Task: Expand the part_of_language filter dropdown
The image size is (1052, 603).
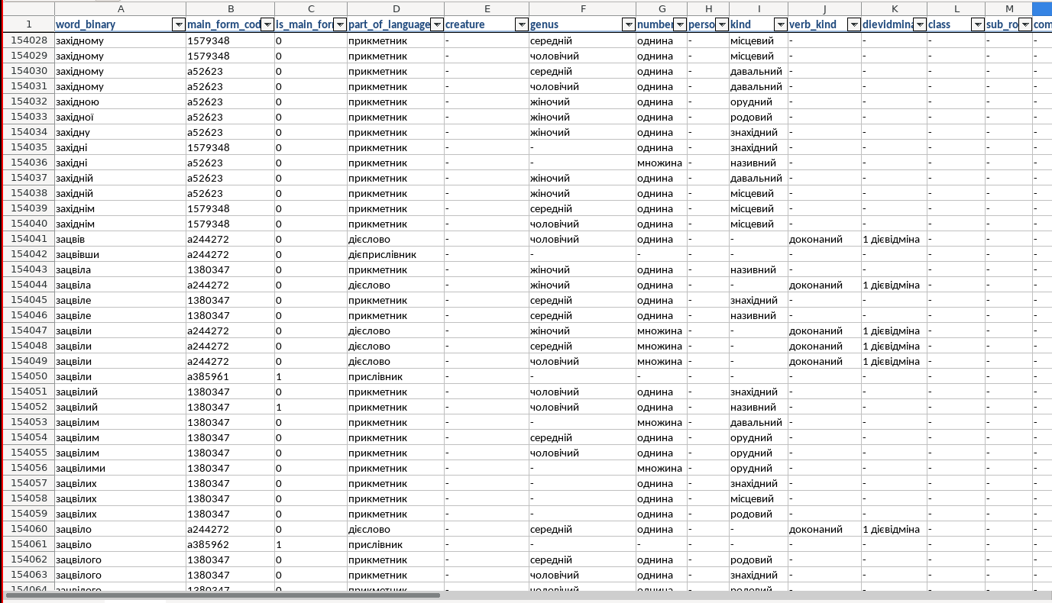Action: [x=437, y=24]
